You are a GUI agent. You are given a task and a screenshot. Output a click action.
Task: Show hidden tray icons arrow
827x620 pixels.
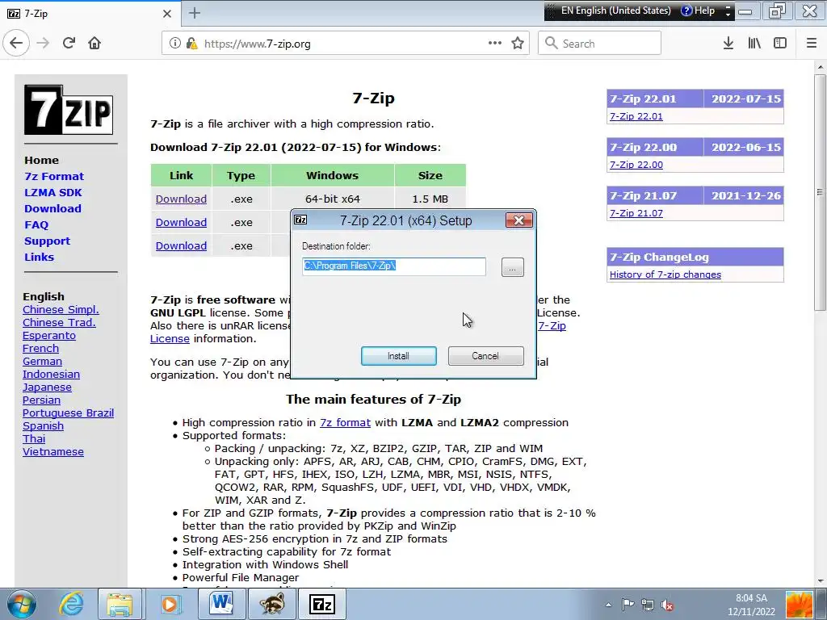point(609,605)
